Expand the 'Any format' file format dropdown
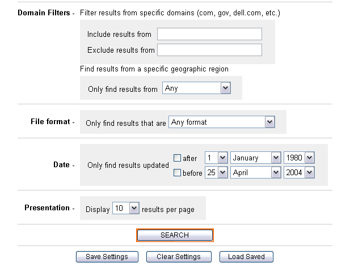 tap(222, 122)
